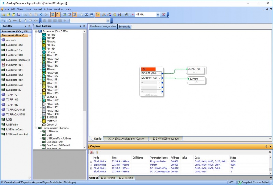Expand the IC 1.HWConFig Block Write row

tap(91, 168)
